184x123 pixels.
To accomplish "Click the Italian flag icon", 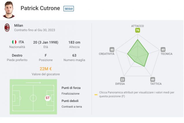I will click(x=14, y=42).
